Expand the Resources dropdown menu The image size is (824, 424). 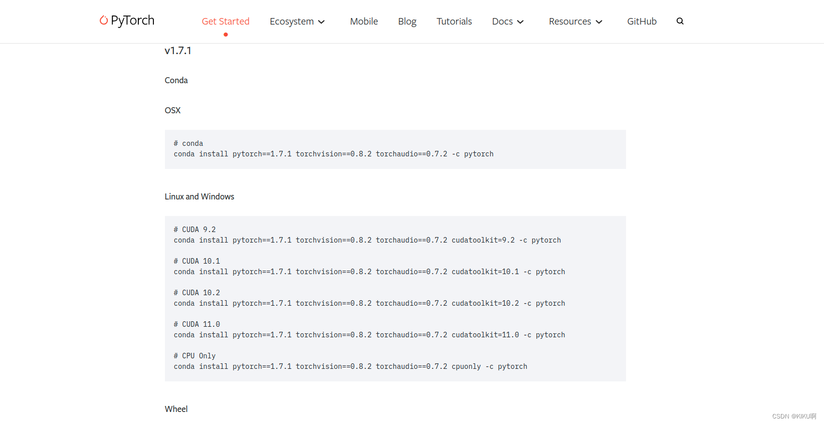(x=575, y=22)
